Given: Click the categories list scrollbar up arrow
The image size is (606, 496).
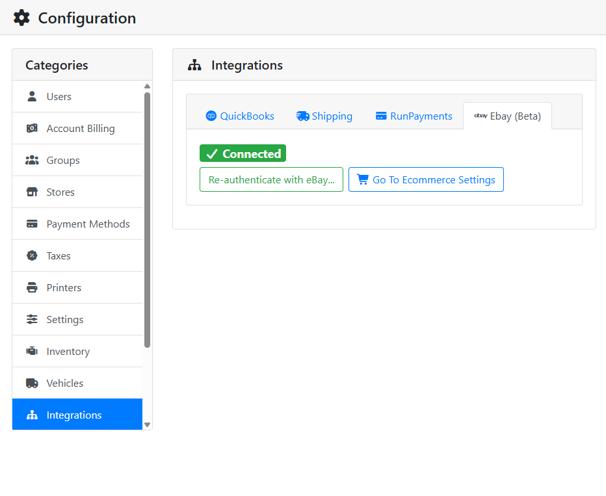Looking at the screenshot, I should [147, 86].
